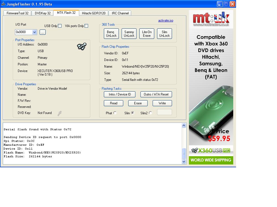Click the X360USB device icon in Port Properties

point(82,46)
